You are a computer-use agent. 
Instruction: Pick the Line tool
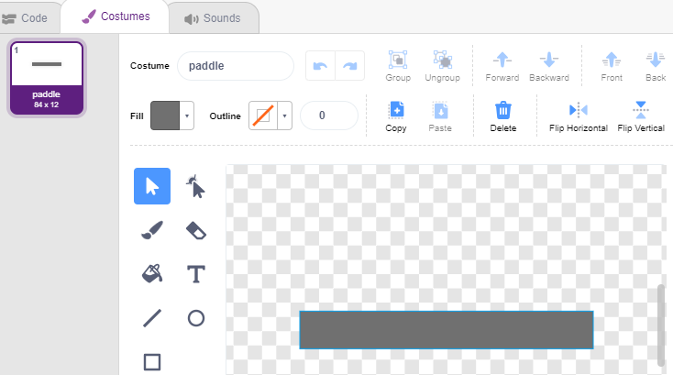pos(152,318)
